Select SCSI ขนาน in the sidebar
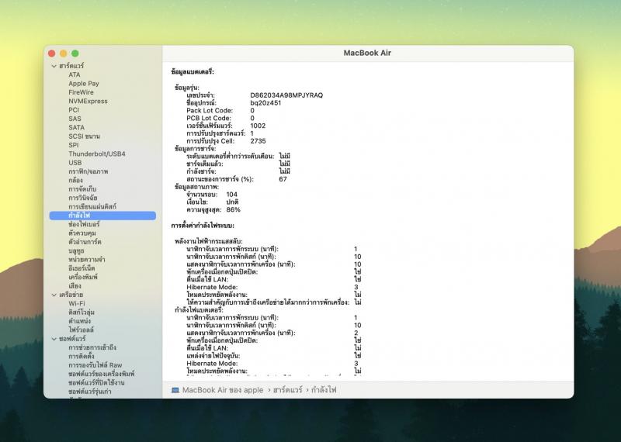 pos(84,136)
